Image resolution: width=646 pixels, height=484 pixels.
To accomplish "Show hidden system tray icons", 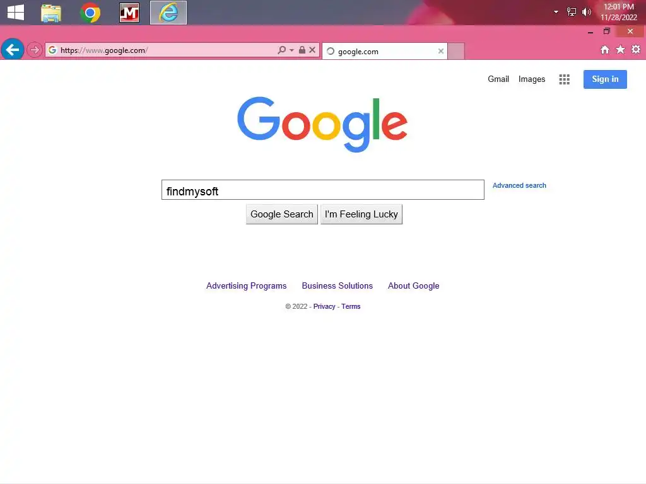I will click(556, 12).
